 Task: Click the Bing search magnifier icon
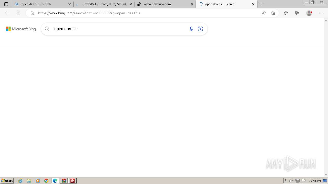pyautogui.click(x=47, y=29)
